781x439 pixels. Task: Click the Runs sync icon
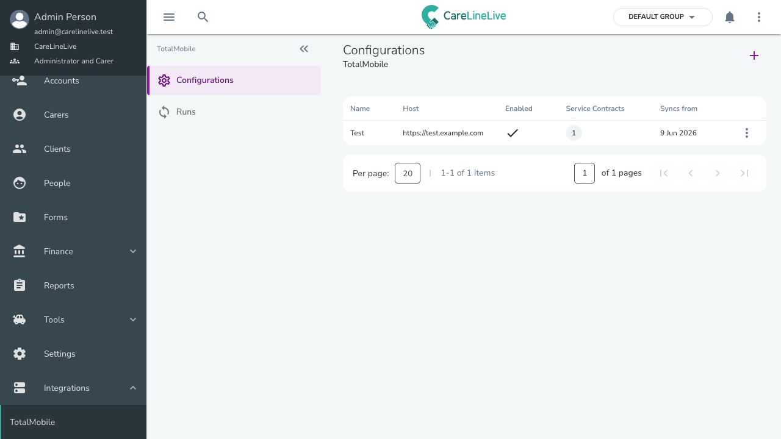point(164,112)
